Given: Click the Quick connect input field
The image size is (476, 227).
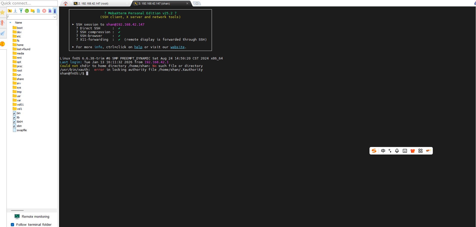Looking at the screenshot, I should (x=29, y=3).
